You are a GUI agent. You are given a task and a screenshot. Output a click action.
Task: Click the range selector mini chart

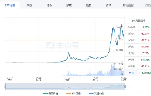[65, 86]
